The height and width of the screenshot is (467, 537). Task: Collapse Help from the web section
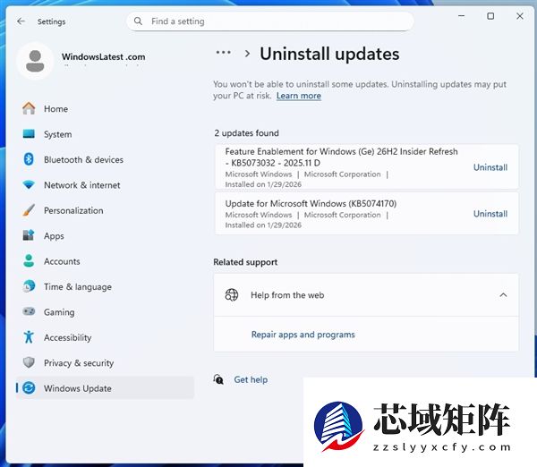click(503, 295)
